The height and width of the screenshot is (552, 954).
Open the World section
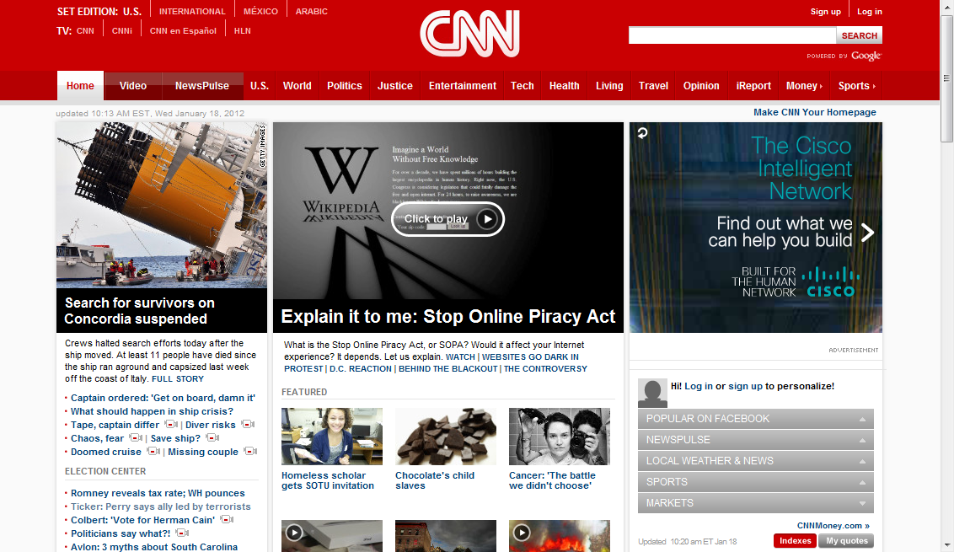tap(297, 86)
